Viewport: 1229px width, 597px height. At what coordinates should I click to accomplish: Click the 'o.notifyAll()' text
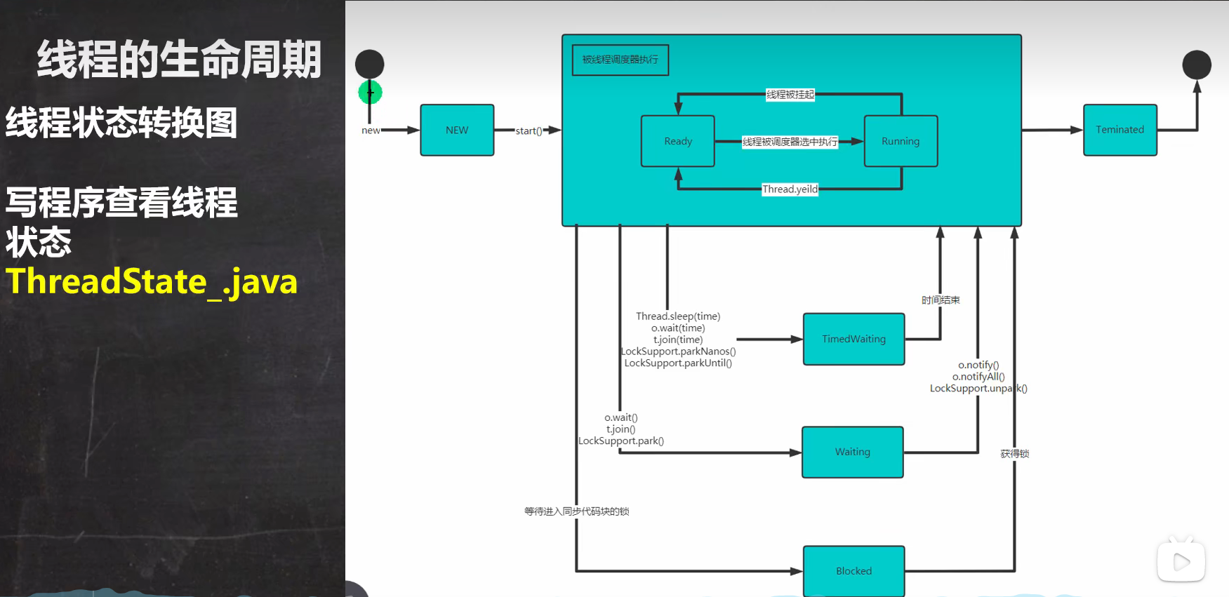click(x=978, y=377)
